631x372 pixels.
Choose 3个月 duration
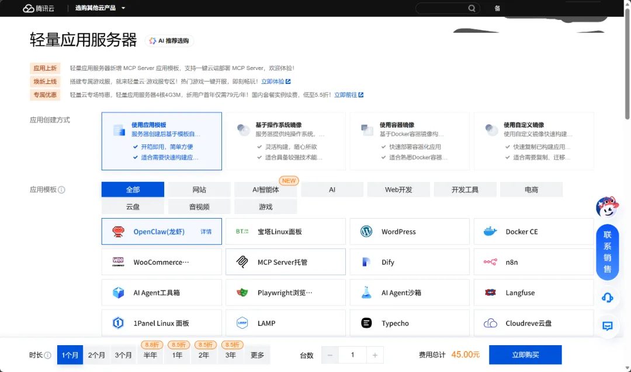tap(123, 355)
